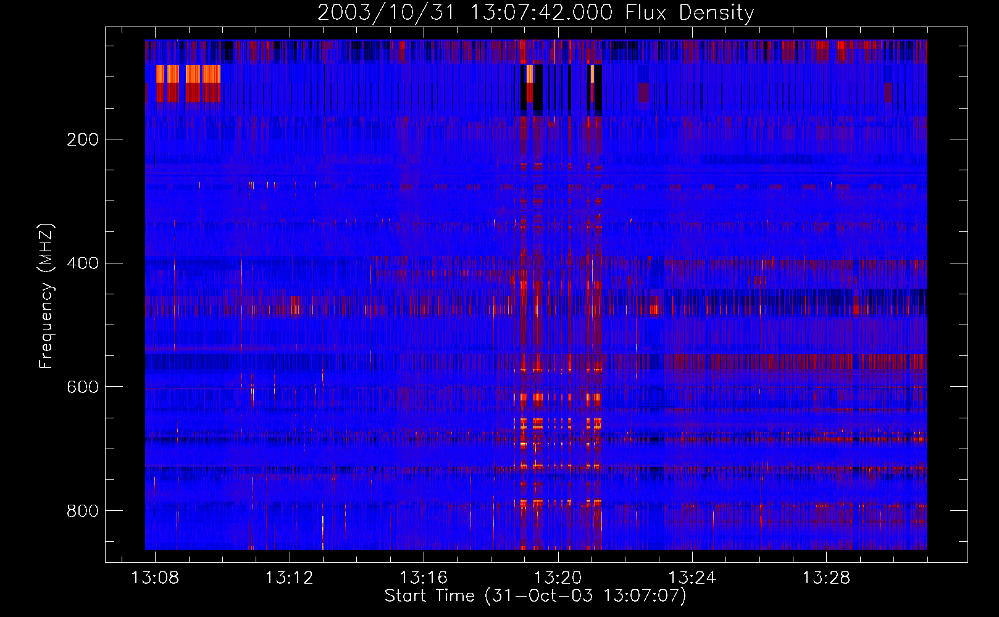Click the 'Start Time (31-Oct-03 13:07:07)' label
Screen dimensions: 999x617
535,595
